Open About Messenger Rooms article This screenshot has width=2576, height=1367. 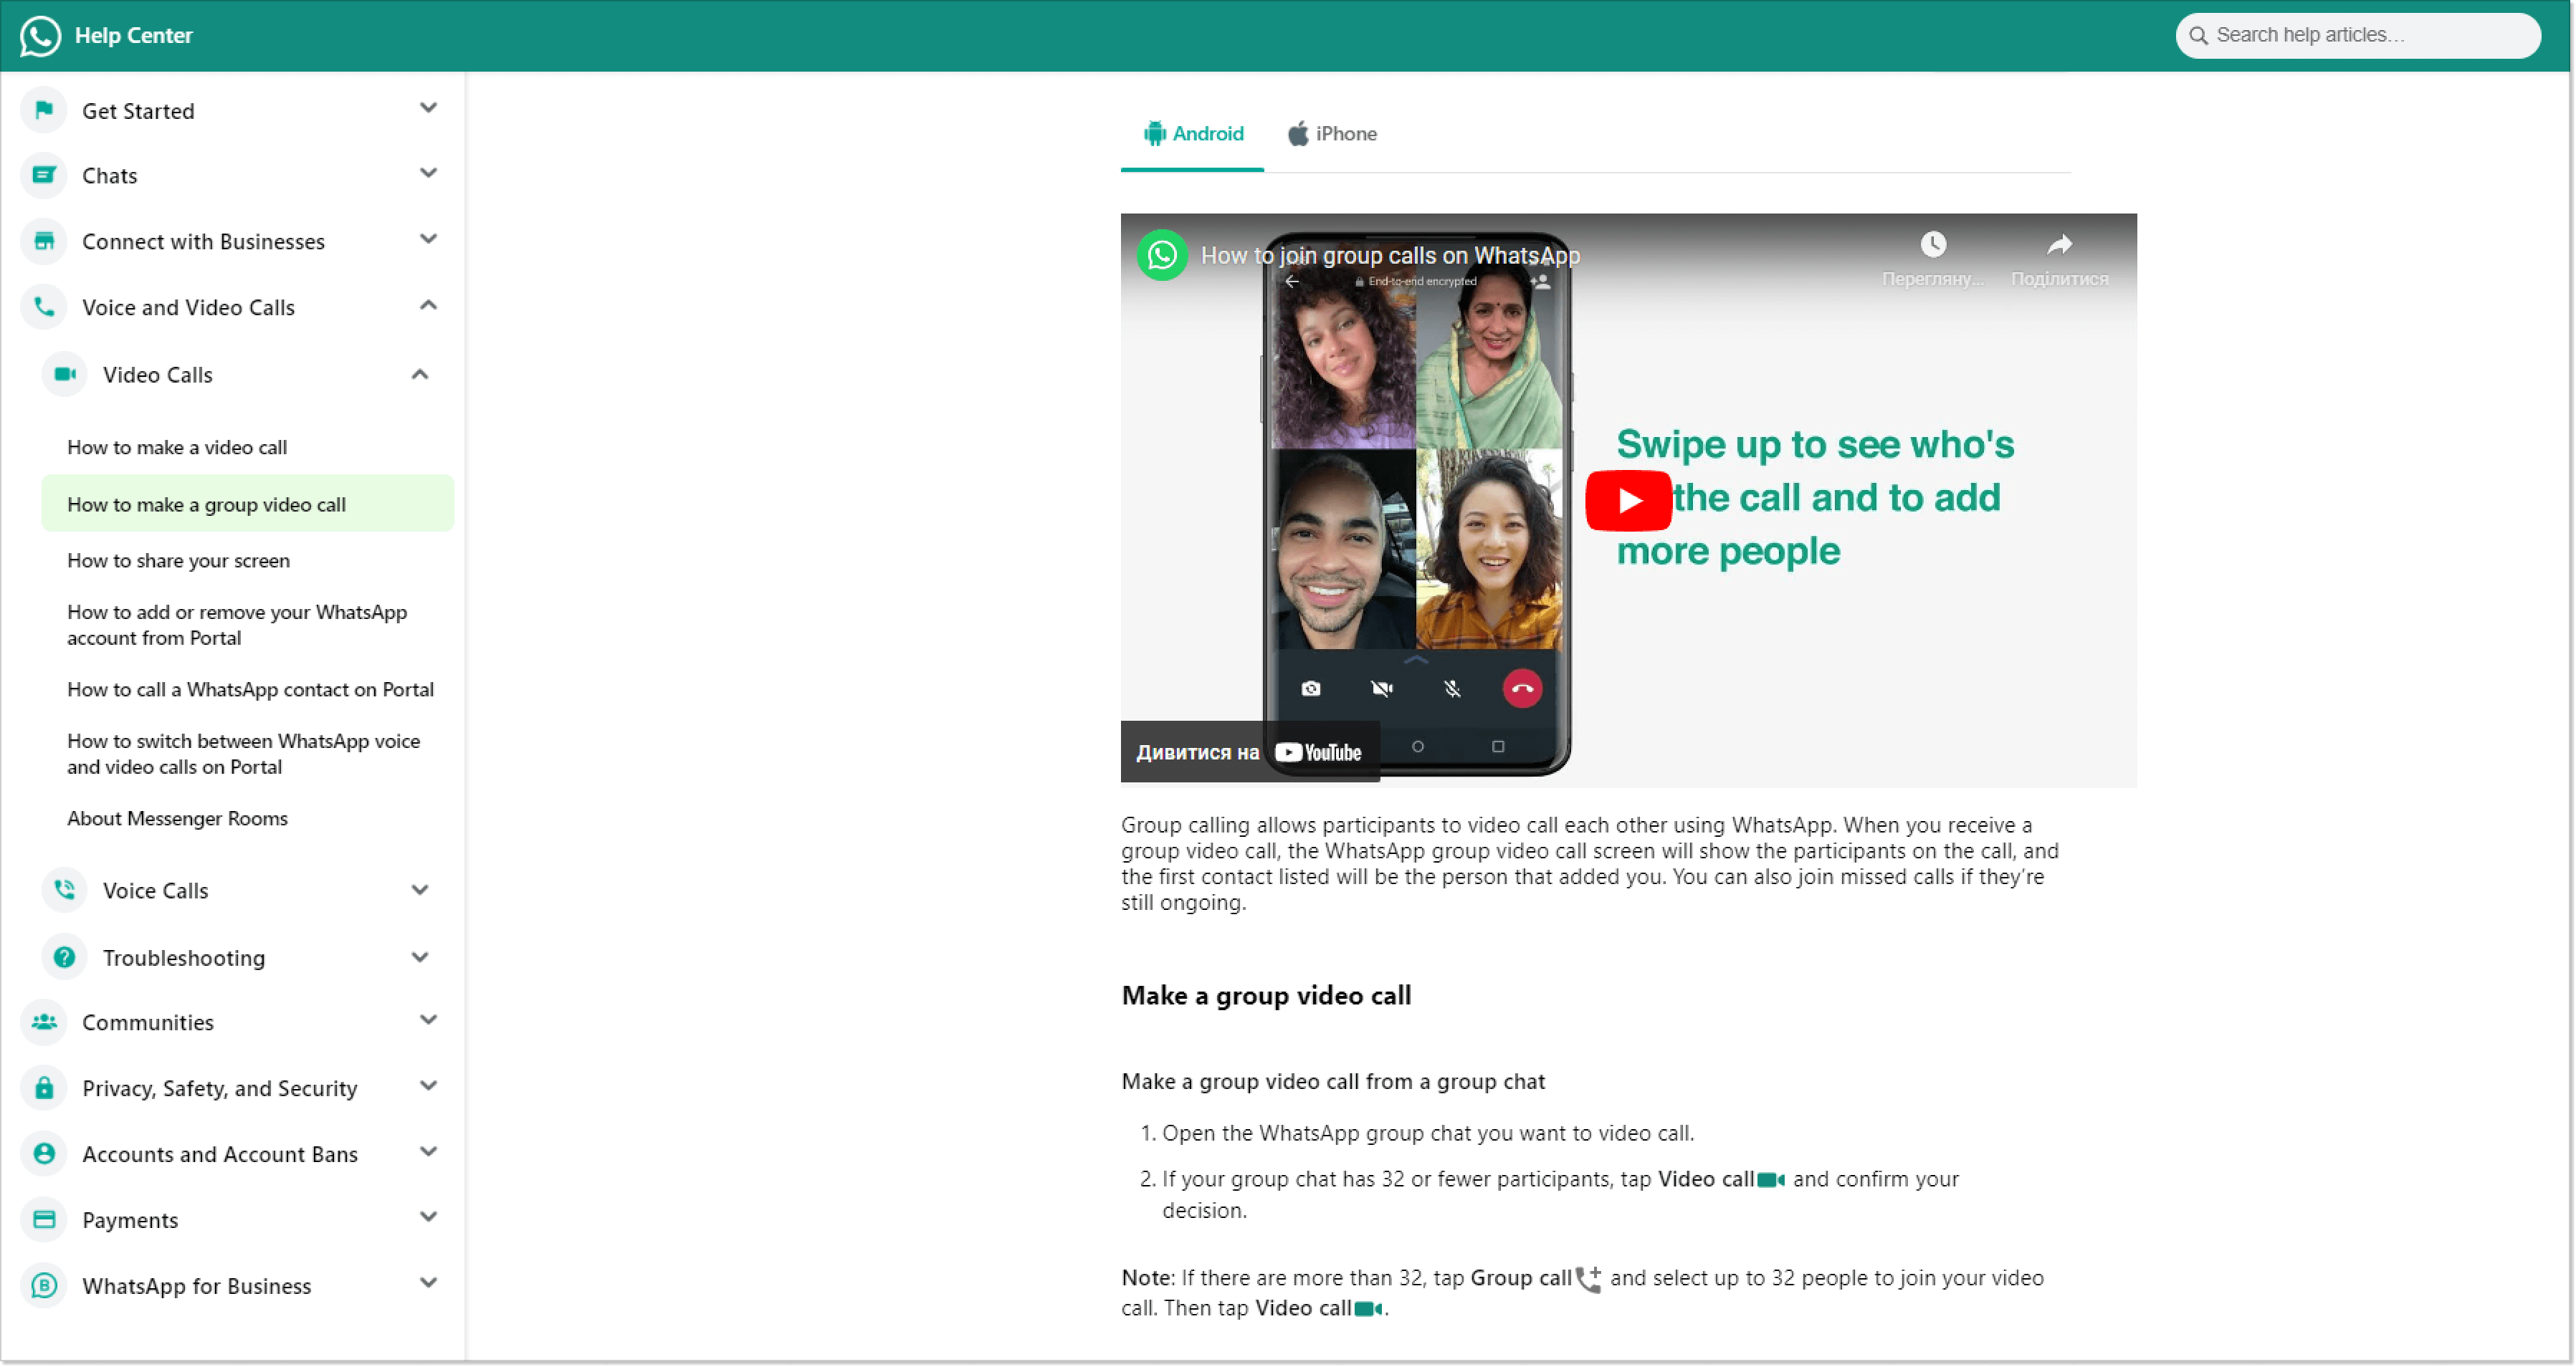point(177,820)
